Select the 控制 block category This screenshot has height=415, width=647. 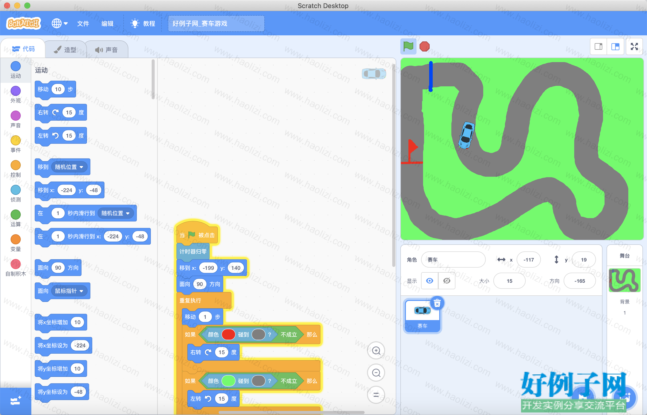(15, 169)
